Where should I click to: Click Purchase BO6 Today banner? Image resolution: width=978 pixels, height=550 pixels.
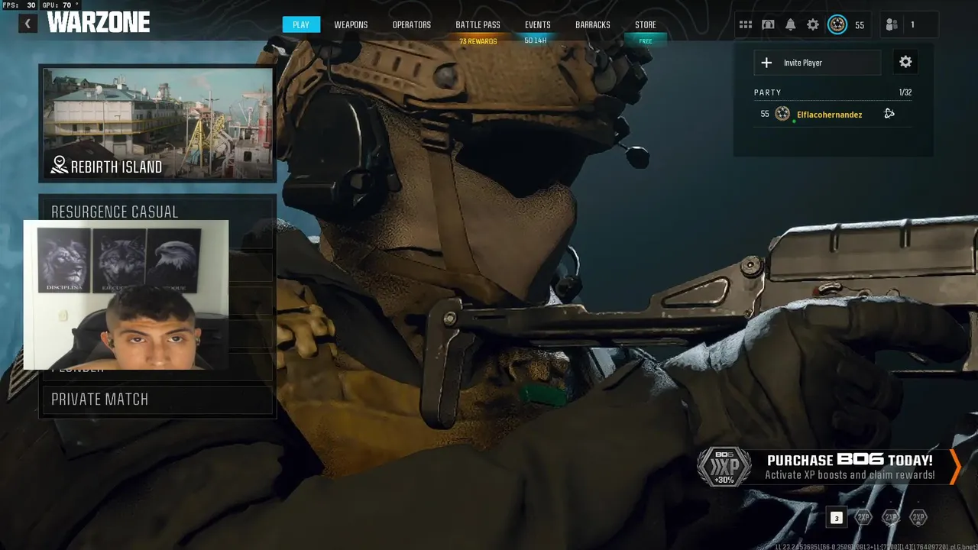pos(829,467)
